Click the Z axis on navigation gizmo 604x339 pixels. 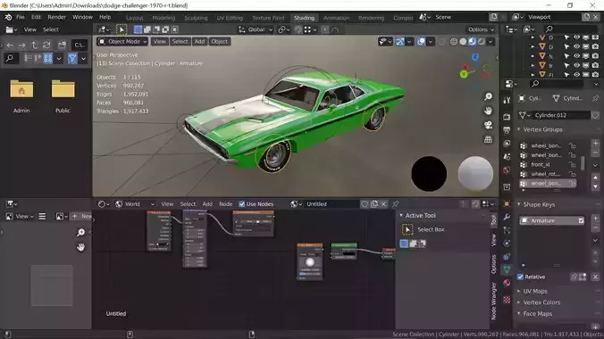tap(475, 57)
